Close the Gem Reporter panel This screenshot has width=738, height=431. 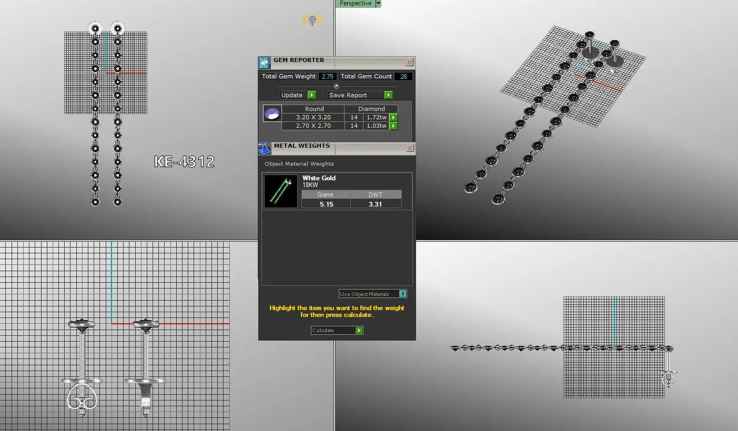pos(410,63)
